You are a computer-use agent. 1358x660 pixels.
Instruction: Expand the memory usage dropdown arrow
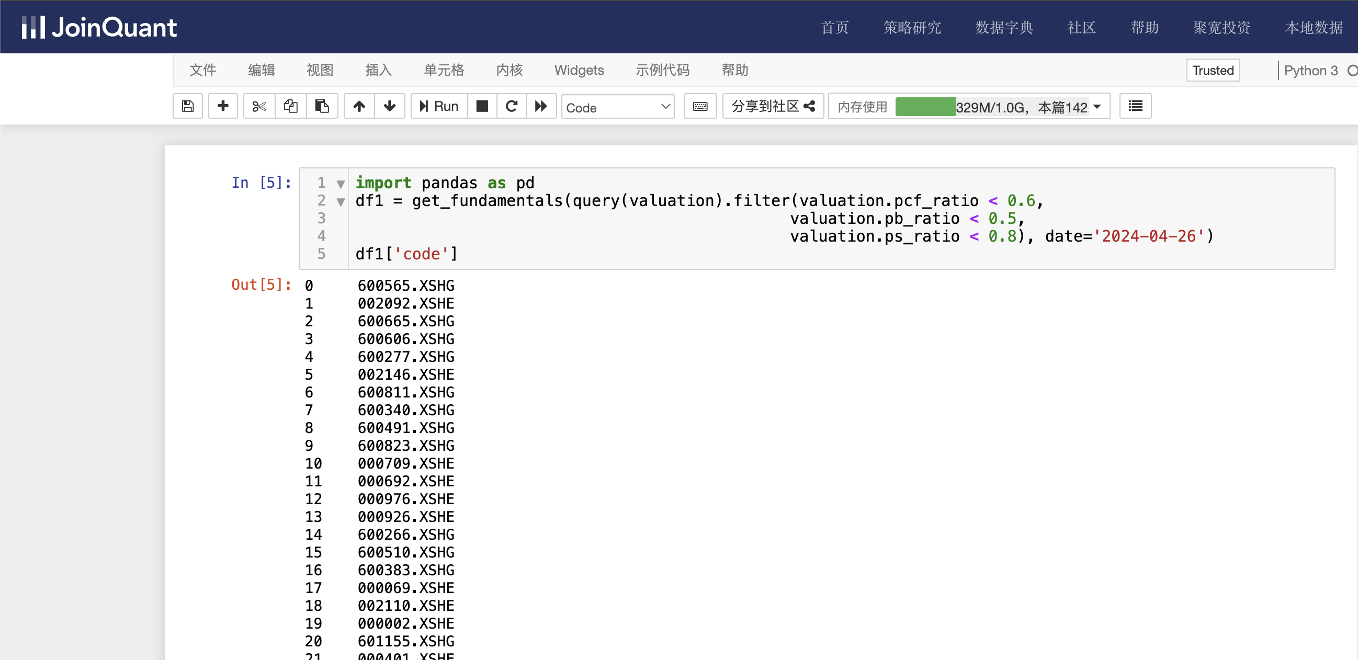[1097, 107]
